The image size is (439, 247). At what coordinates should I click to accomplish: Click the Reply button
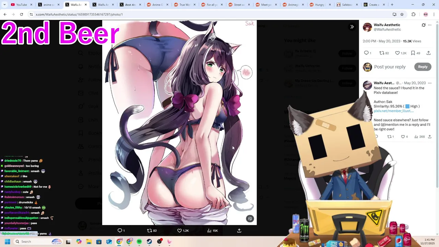coord(423,67)
